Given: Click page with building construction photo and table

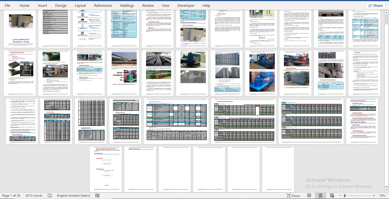Looking at the screenshot, I should click(330, 73).
